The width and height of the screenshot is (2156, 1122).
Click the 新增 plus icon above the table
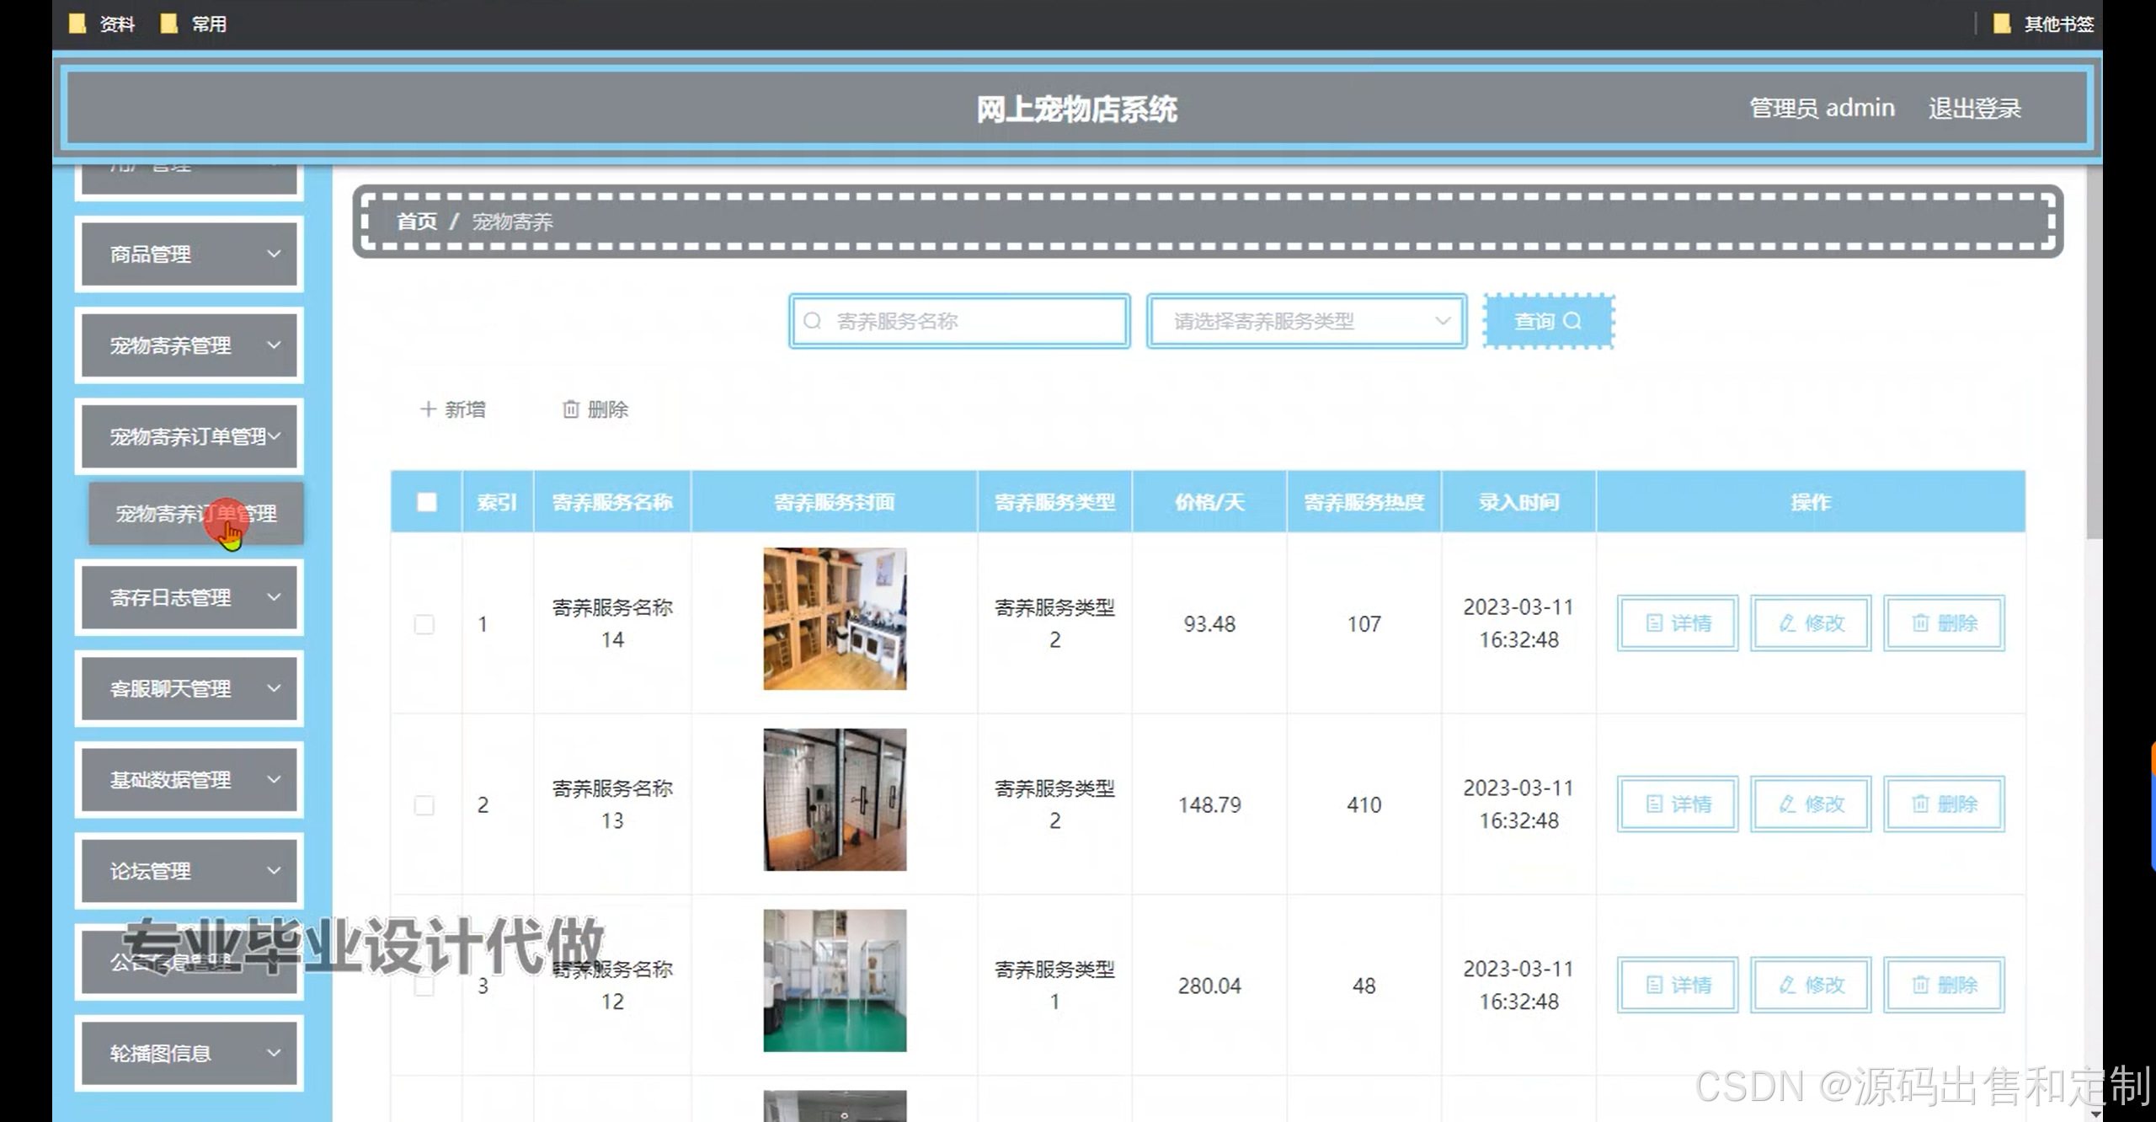[x=429, y=409]
